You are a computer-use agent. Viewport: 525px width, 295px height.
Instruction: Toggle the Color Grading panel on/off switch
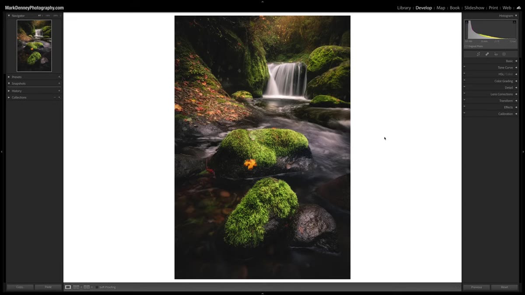coord(464,81)
